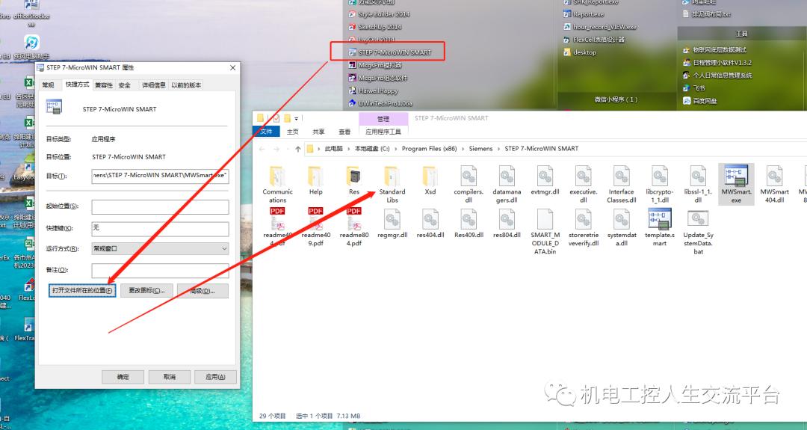Screen dimensions: 807x430
Task: Select libcrypto-1_1.dll file
Action: pos(660,185)
